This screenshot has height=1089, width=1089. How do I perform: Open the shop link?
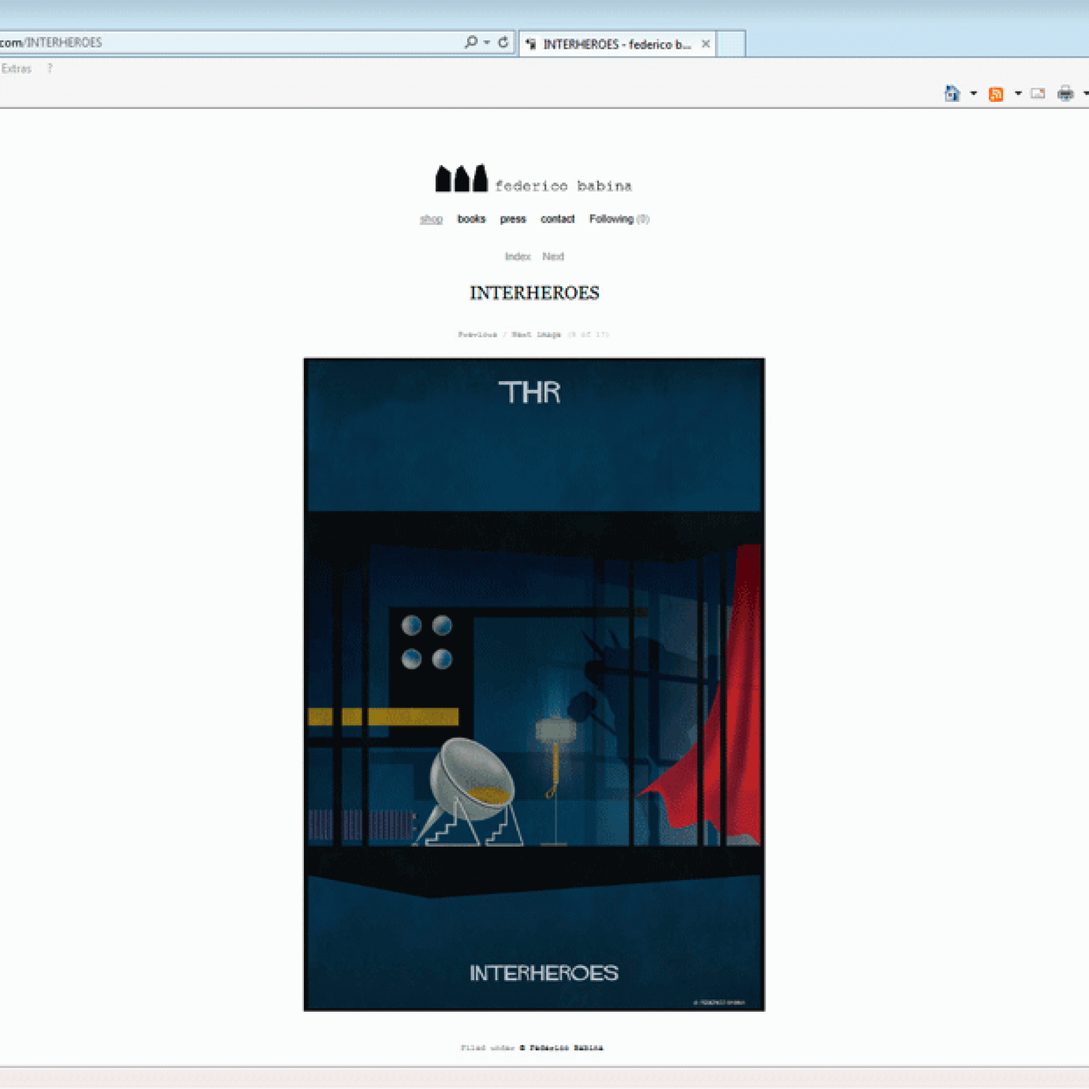pyautogui.click(x=431, y=219)
